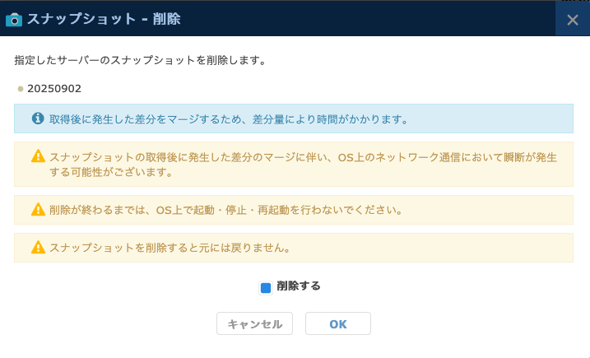Click the wrapped line する可能性がございます

click(110, 173)
